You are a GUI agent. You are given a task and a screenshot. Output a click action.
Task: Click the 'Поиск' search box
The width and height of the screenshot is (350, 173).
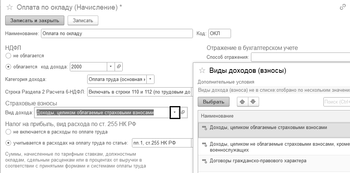[337, 102]
